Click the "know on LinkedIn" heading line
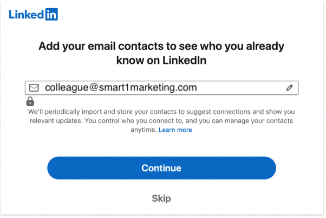Screen dimensions: 326x218 (161, 61)
